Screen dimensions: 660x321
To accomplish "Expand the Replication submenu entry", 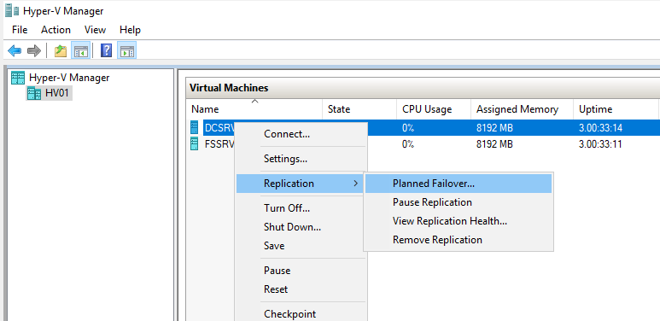I will [300, 184].
